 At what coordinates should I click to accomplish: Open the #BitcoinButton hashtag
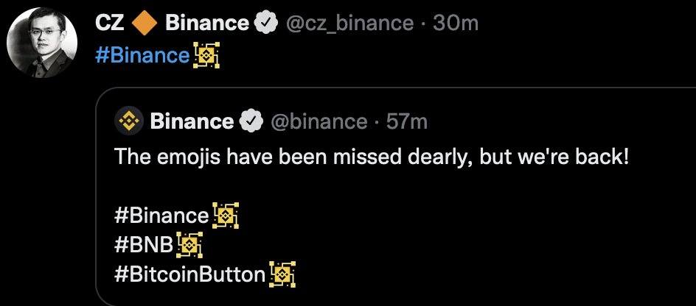tap(190, 275)
